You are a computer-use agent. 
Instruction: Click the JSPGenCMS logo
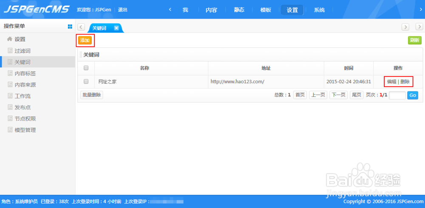[36, 9]
